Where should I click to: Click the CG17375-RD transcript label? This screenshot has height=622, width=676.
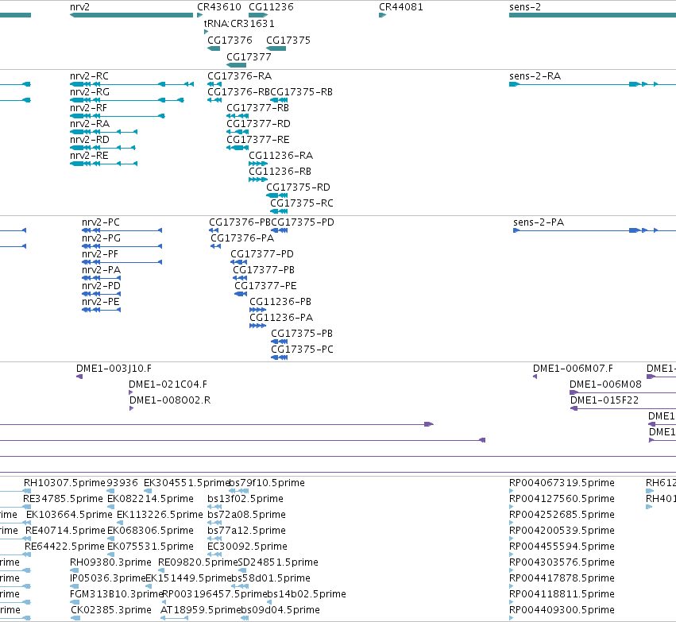coord(299,187)
